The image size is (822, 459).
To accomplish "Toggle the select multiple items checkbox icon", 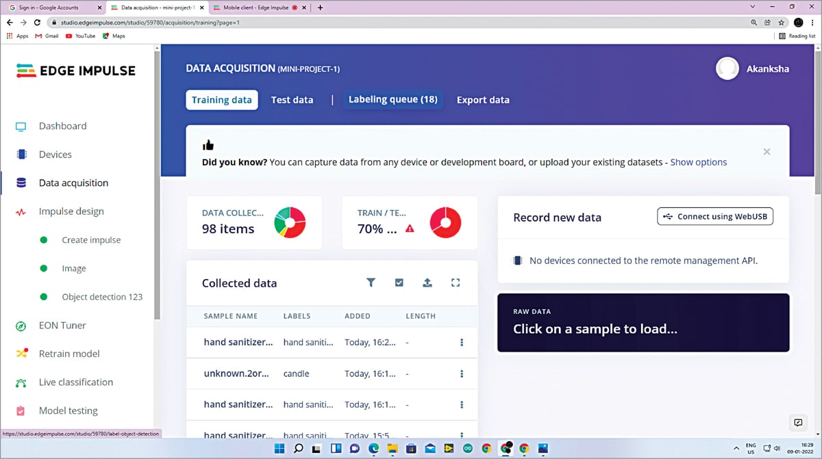I will pos(399,283).
